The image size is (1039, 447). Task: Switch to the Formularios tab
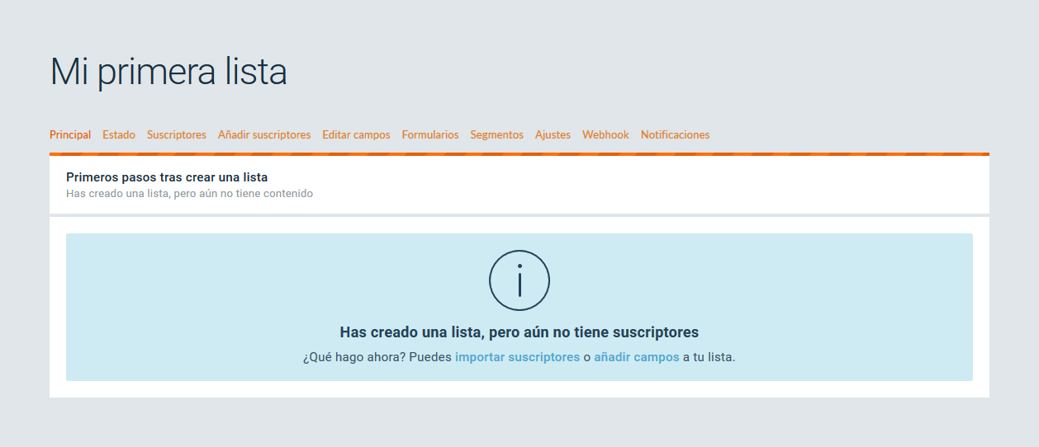pos(430,134)
